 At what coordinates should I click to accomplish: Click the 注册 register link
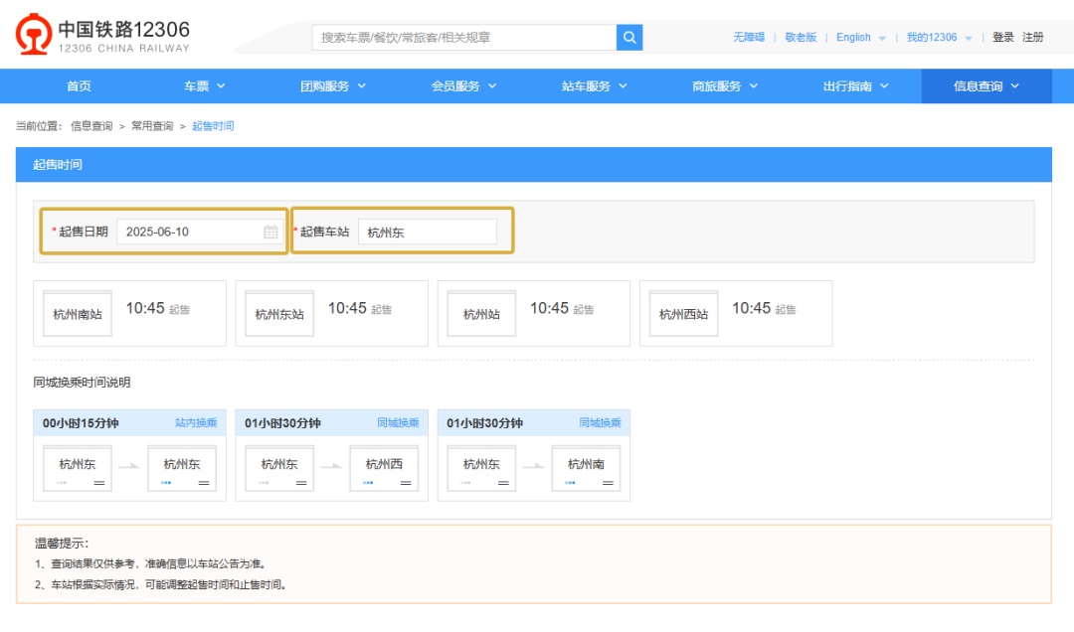1033,38
